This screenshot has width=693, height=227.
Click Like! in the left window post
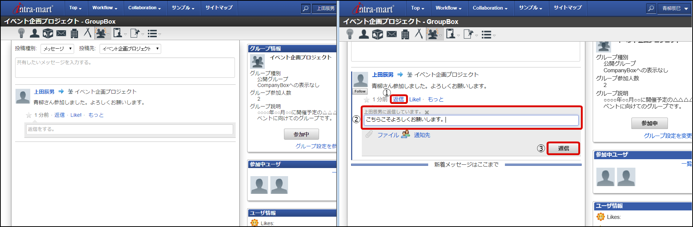(x=76, y=115)
